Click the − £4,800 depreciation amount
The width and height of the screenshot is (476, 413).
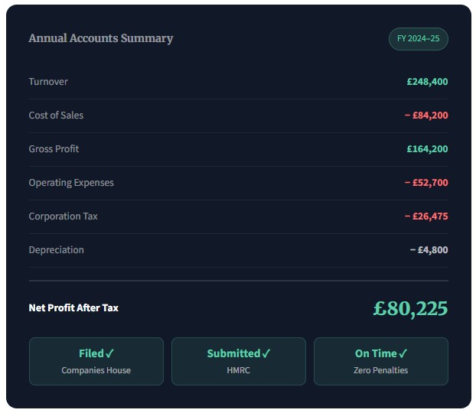coord(429,250)
